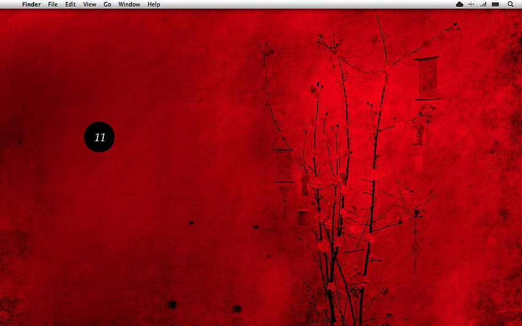This screenshot has width=522, height=326.
Task: Open the File menu
Action: (x=53, y=4)
